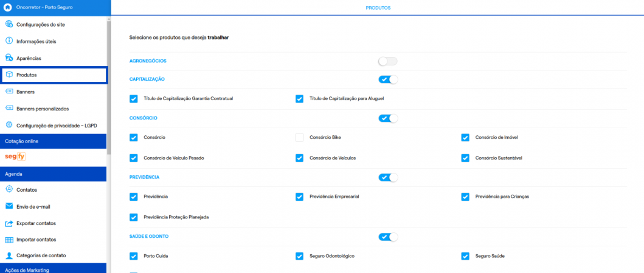Click the globe icon for Configurações do site
Viewport: 644px width, 273px height.
click(9, 24)
